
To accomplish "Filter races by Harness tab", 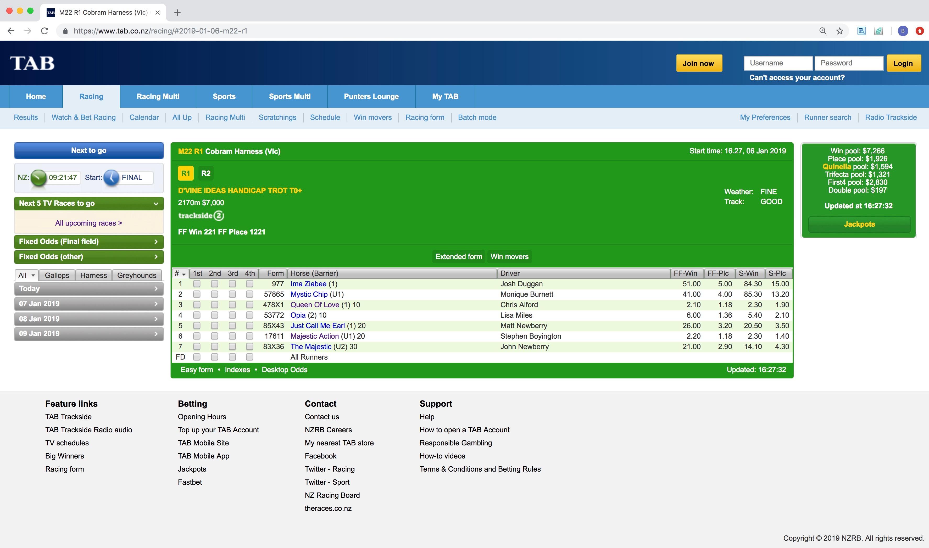I will 93,276.
